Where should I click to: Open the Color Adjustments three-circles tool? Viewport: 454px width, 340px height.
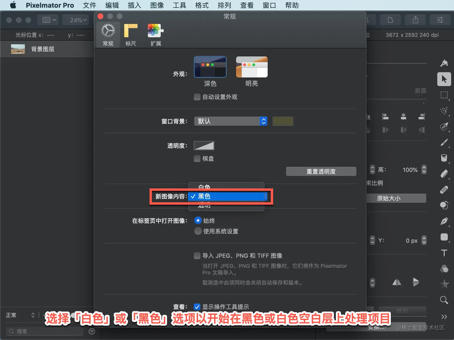point(444,269)
